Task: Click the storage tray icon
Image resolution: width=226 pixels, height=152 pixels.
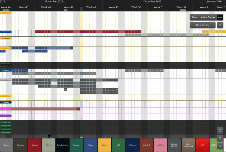Action: (220, 138)
